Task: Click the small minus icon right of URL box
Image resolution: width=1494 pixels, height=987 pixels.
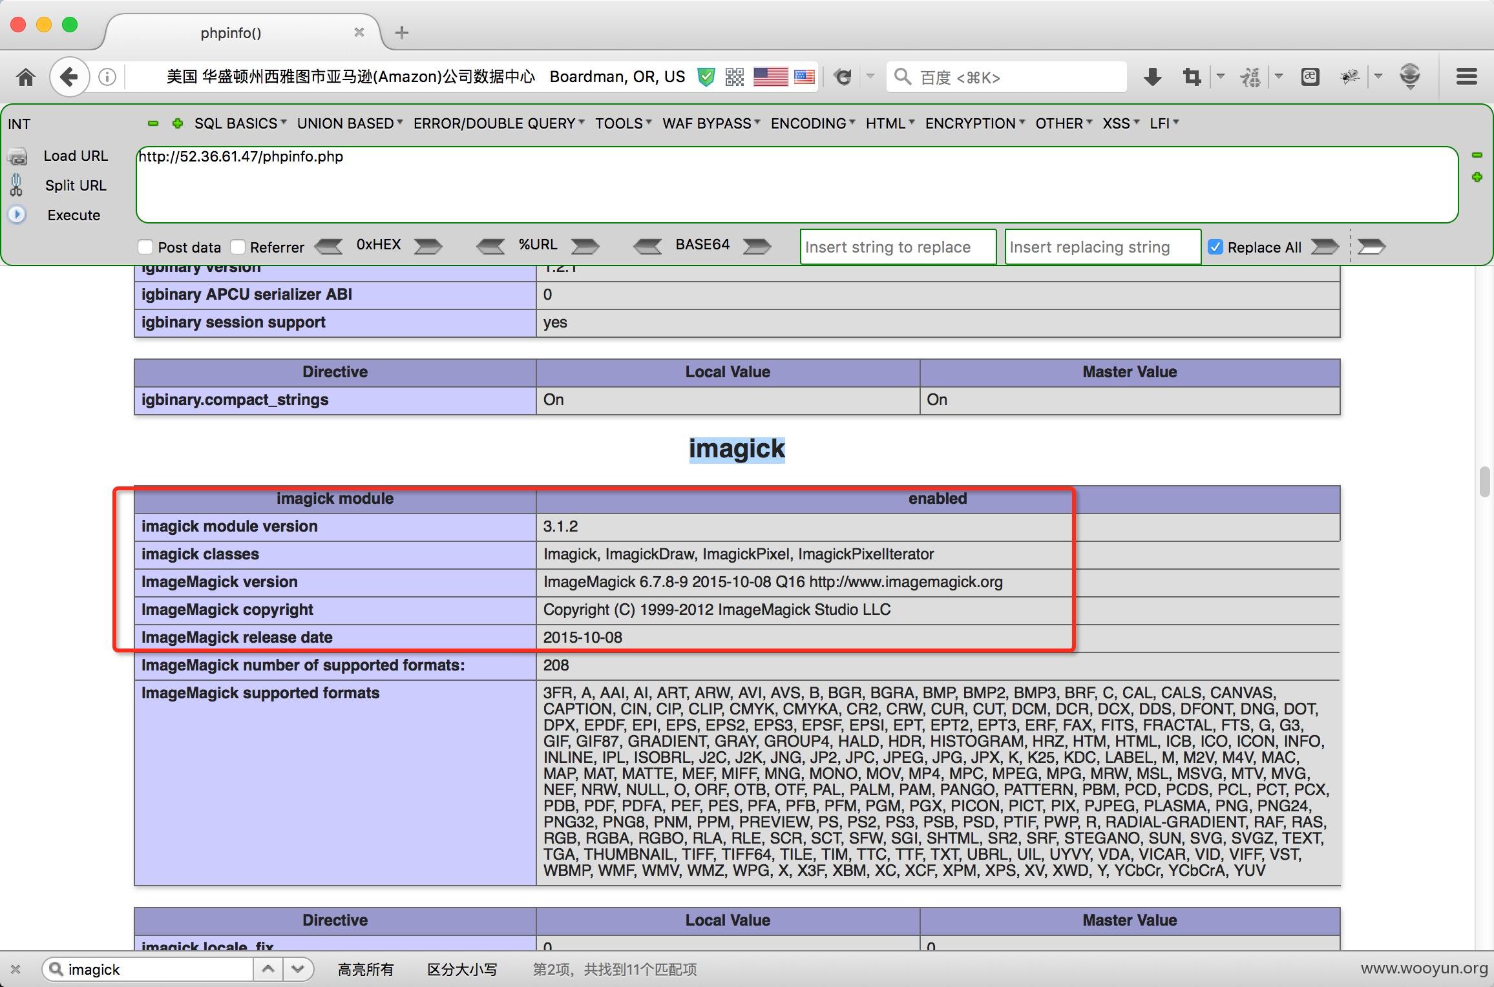Action: click(1477, 155)
